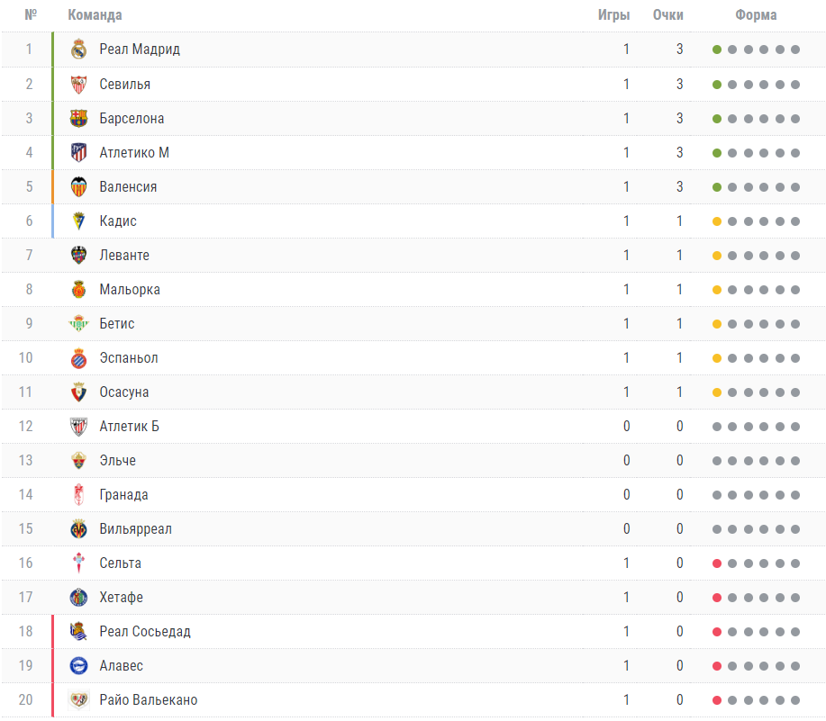Viewport: 826px width, 721px height.
Task: Open the Райо Вальекано team link
Action: pos(149,700)
